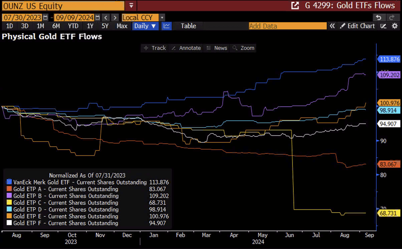The width and height of the screenshot is (402, 249).
Task: Expand the security dropdown beside OUNZ US Equity
Action: 131,6
